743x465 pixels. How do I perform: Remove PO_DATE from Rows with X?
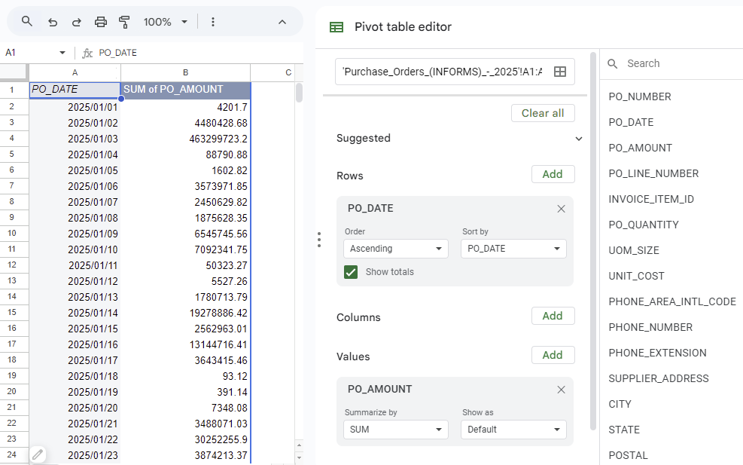point(561,209)
